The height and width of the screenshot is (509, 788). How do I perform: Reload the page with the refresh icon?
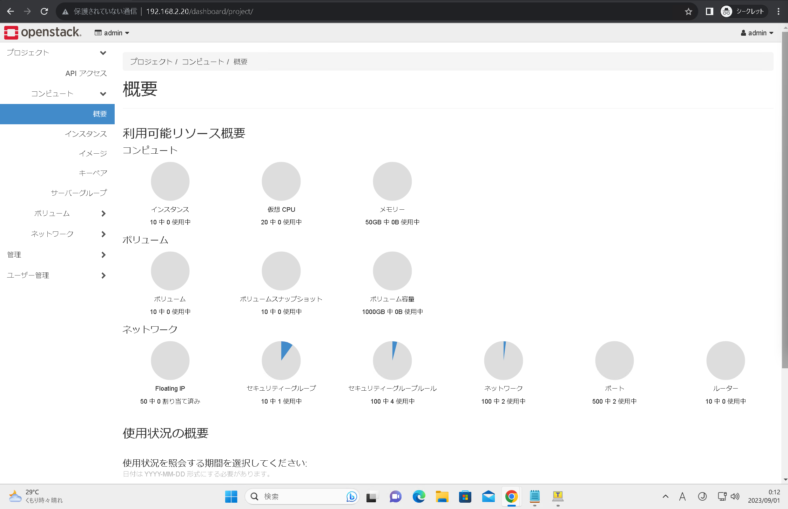pos(44,12)
